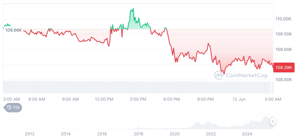This screenshot has height=138, width=298.
Task: Click the 109.00K price axis label
Action: pyautogui.click(x=283, y=49)
